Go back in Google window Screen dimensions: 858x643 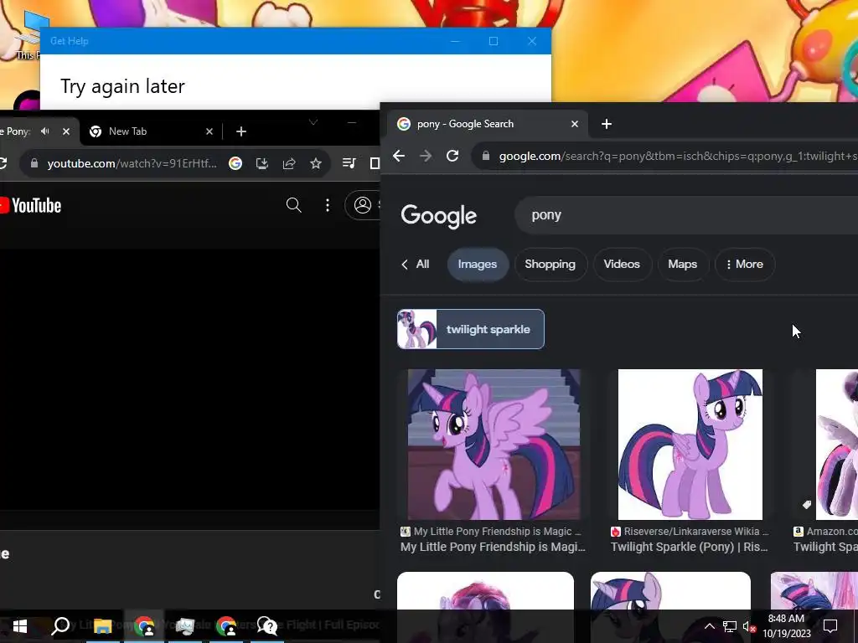pos(399,156)
